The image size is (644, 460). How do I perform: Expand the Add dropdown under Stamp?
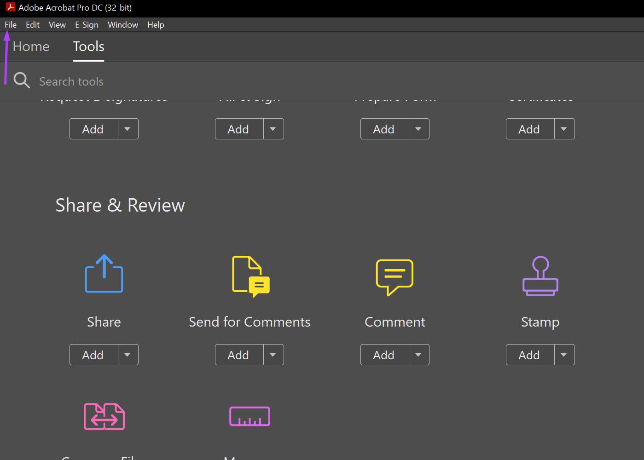563,355
